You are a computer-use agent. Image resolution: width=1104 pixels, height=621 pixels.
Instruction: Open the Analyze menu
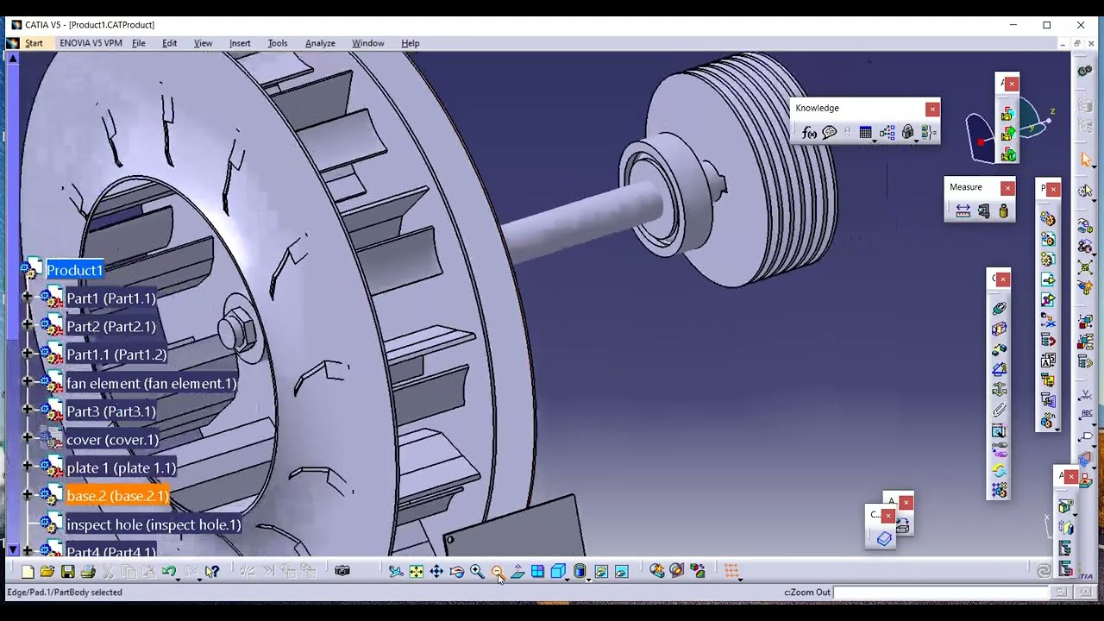320,43
